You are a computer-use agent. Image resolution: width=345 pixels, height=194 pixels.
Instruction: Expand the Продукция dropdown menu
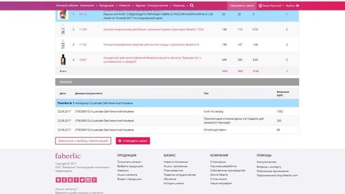108,5
